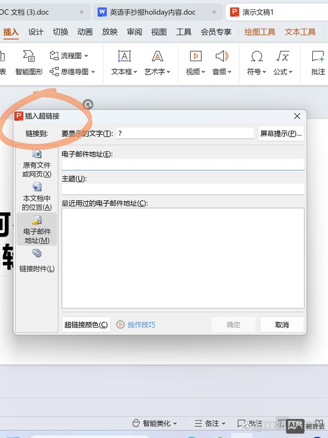Image resolution: width=328 pixels, height=438 pixels.
Task: Open 超链接颜色 hyperlink color settings
Action: coord(86,325)
